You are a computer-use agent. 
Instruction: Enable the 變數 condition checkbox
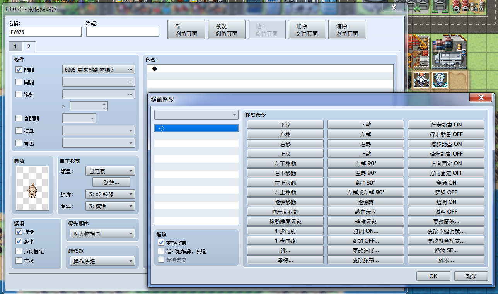[19, 94]
